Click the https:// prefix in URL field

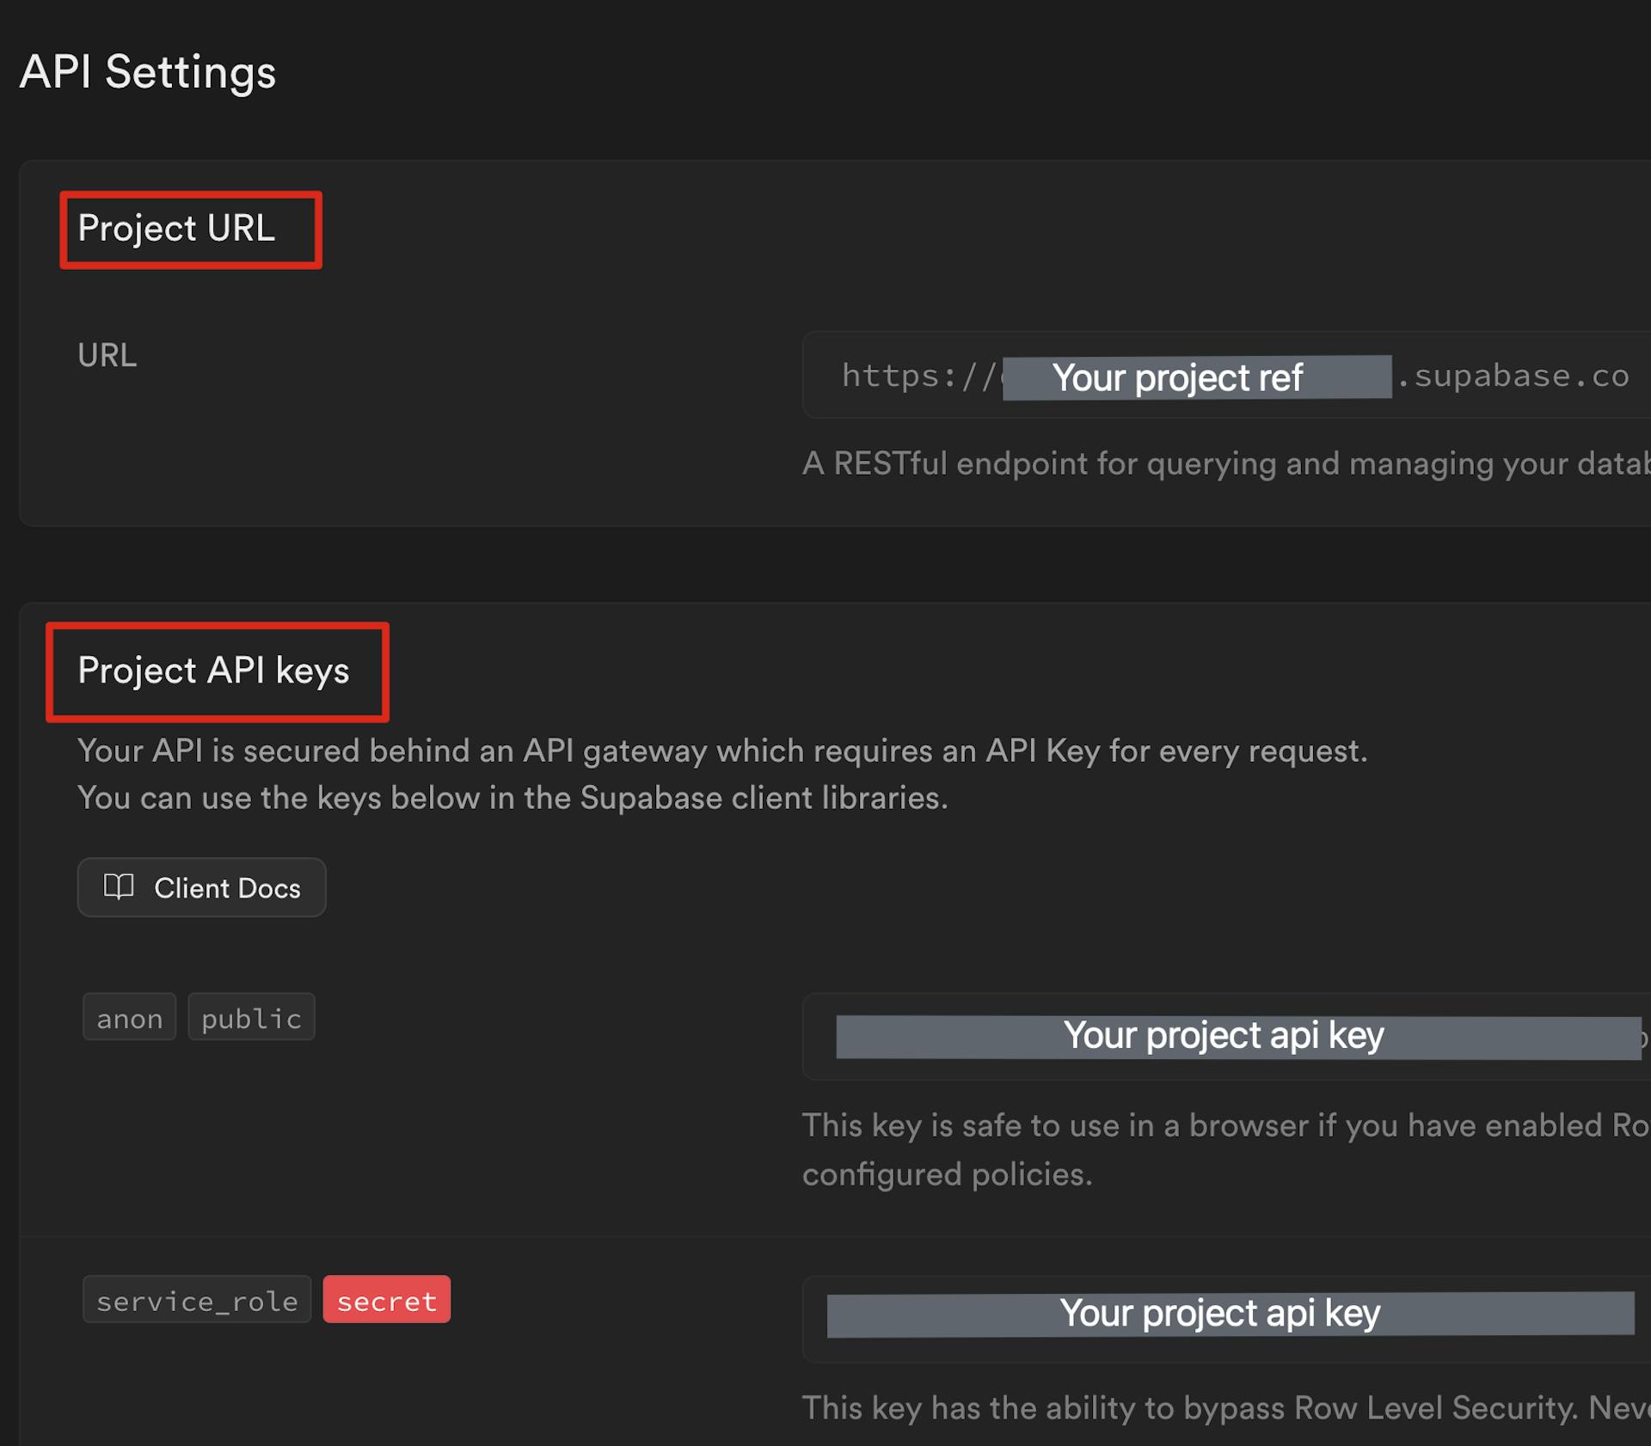918,376
